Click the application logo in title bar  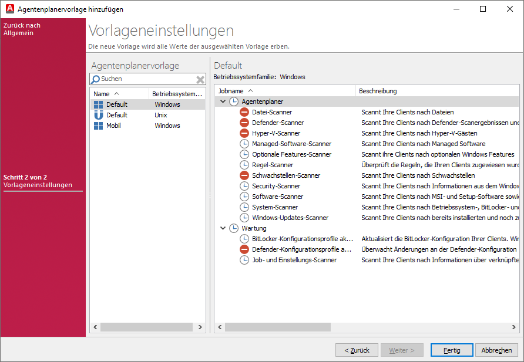(x=10, y=9)
